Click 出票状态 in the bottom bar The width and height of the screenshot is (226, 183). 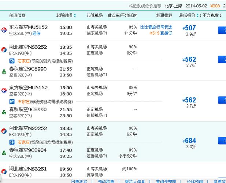(79, 181)
